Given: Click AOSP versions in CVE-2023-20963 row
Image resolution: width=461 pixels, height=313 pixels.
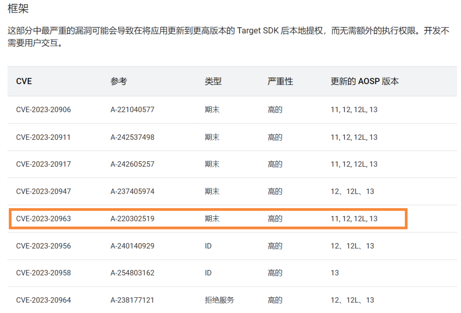Looking at the screenshot, I should [x=354, y=219].
